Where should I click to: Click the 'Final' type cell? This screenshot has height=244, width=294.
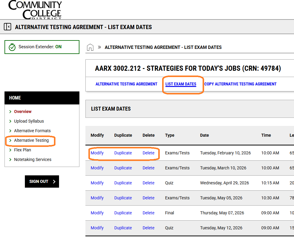170,213
